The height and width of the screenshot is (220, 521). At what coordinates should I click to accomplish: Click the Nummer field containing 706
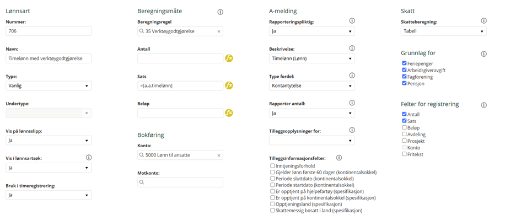49,31
